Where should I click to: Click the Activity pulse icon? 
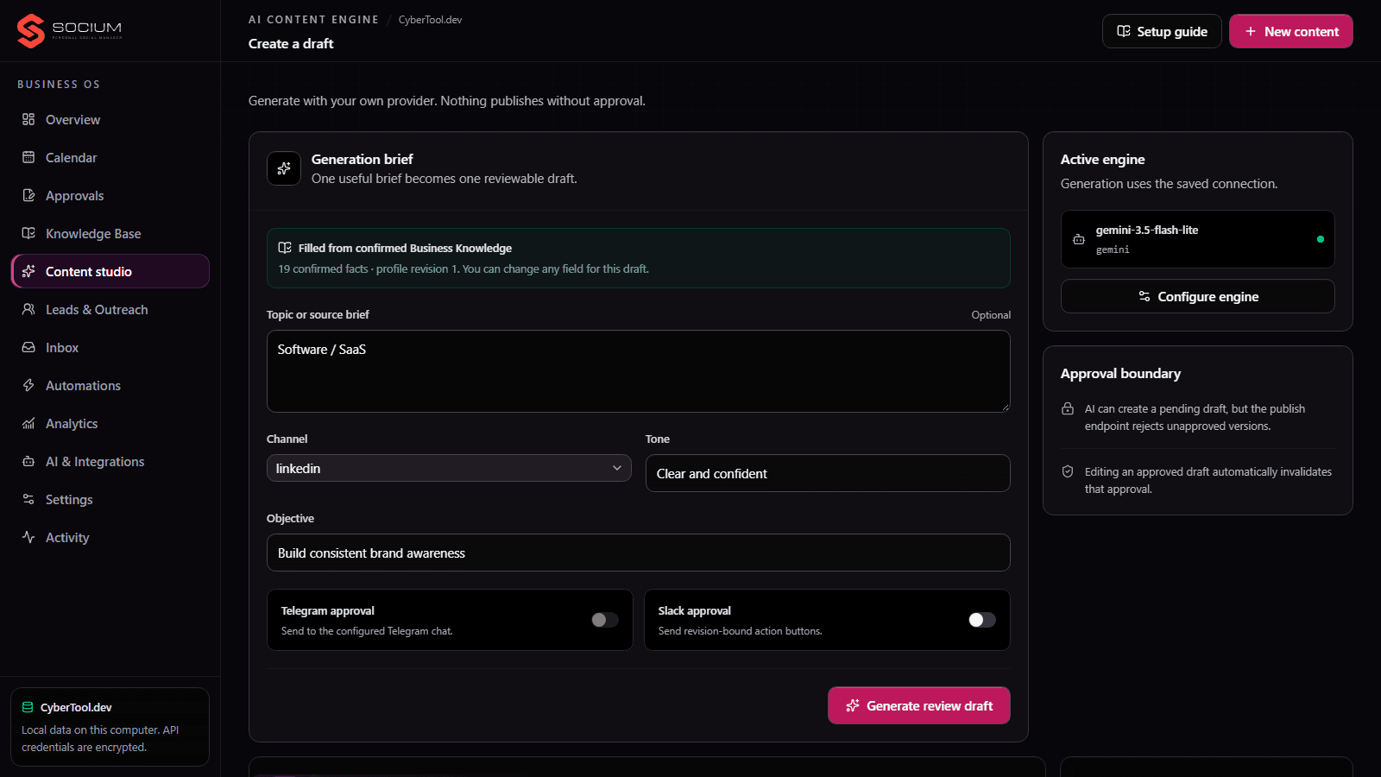tap(28, 537)
